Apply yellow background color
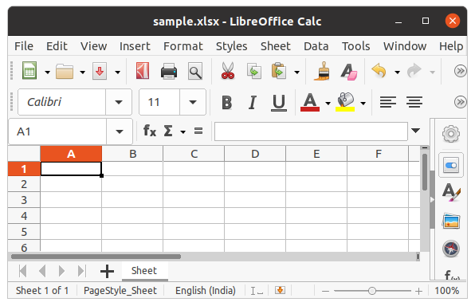Viewport: 475px width, 306px height. 345,103
